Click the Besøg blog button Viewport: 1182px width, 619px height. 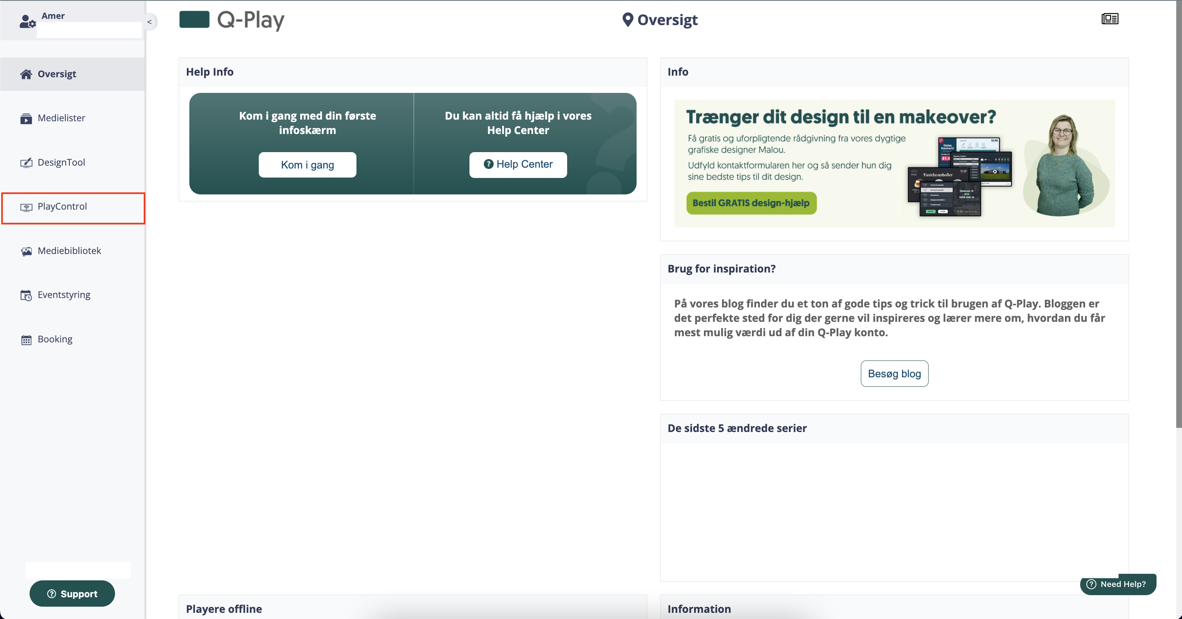coord(894,374)
